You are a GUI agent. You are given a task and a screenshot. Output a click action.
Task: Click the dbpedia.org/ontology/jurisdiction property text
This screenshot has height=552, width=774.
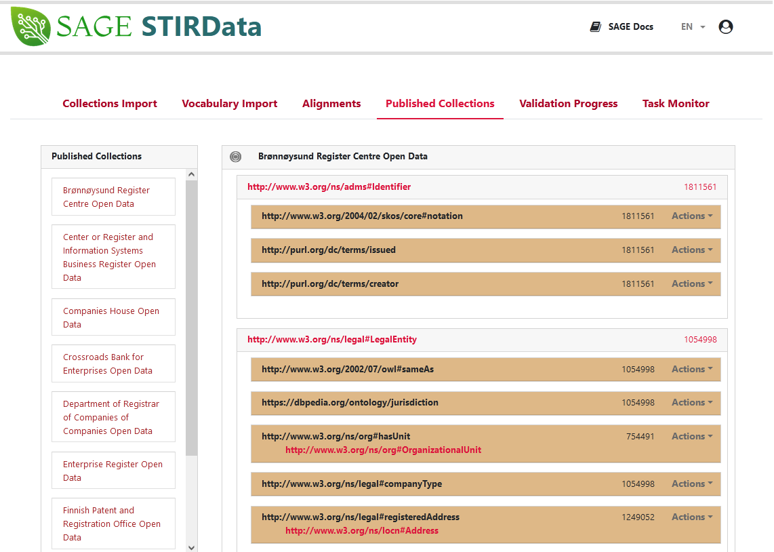click(x=350, y=402)
